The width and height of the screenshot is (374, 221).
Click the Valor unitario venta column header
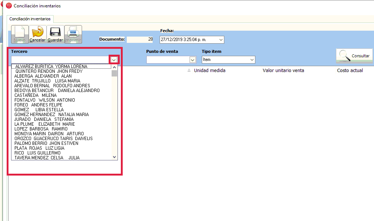pyautogui.click(x=283, y=71)
